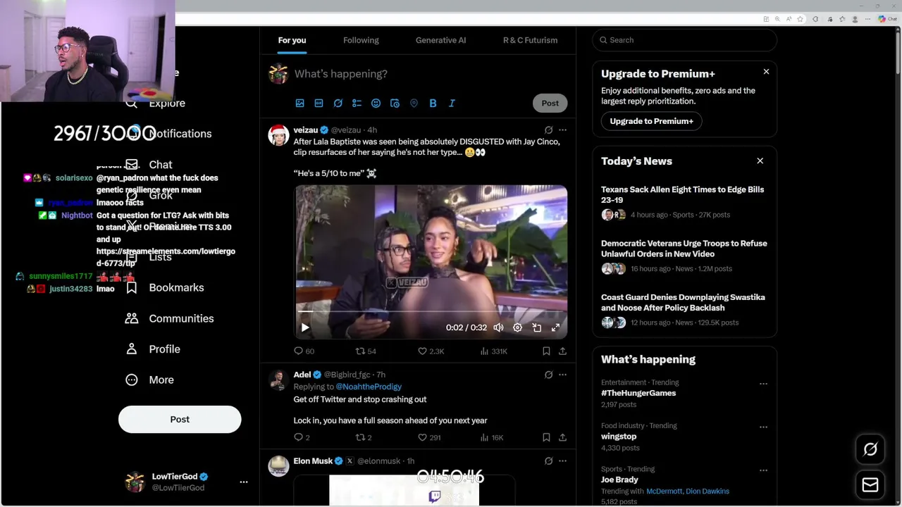The height and width of the screenshot is (507, 902).
Task: Bookmark veizau's post
Action: (x=546, y=351)
